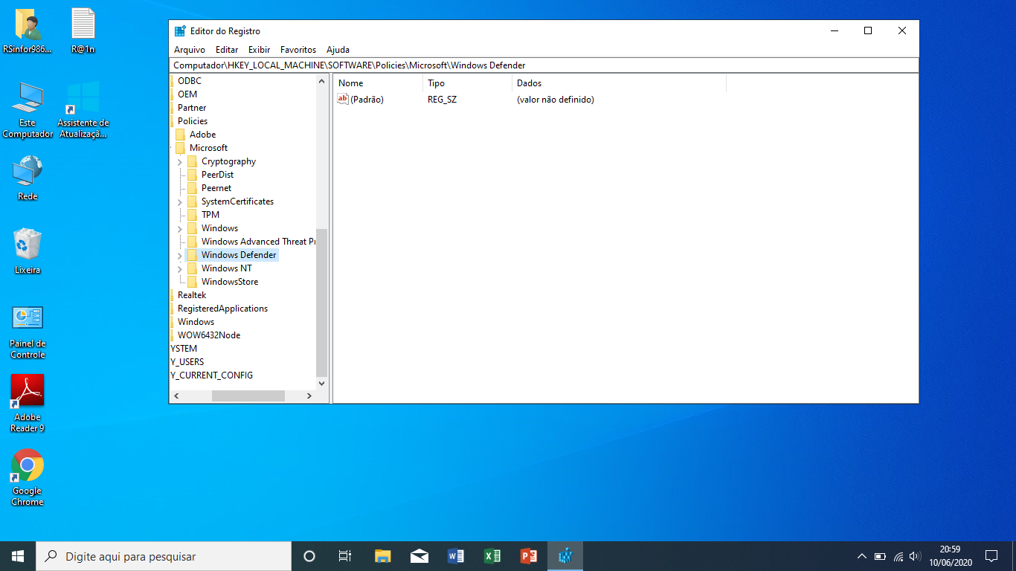The height and width of the screenshot is (571, 1016).
Task: Select the Microsoft key
Action: point(208,148)
